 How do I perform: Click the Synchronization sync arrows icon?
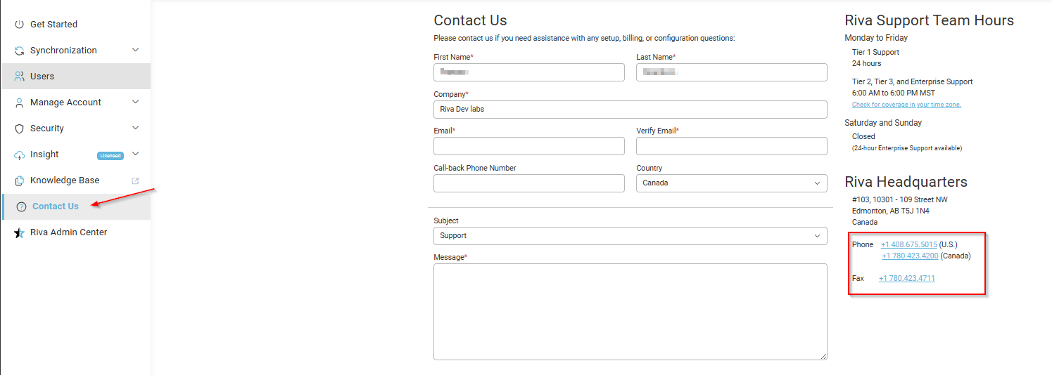click(20, 51)
